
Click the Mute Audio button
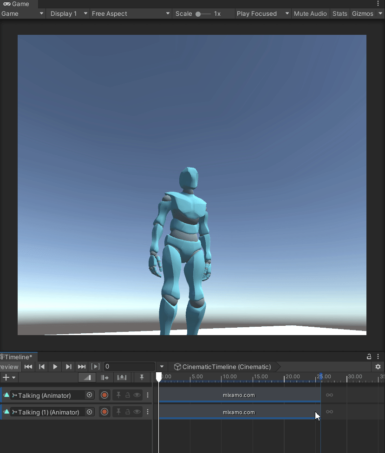click(x=310, y=13)
